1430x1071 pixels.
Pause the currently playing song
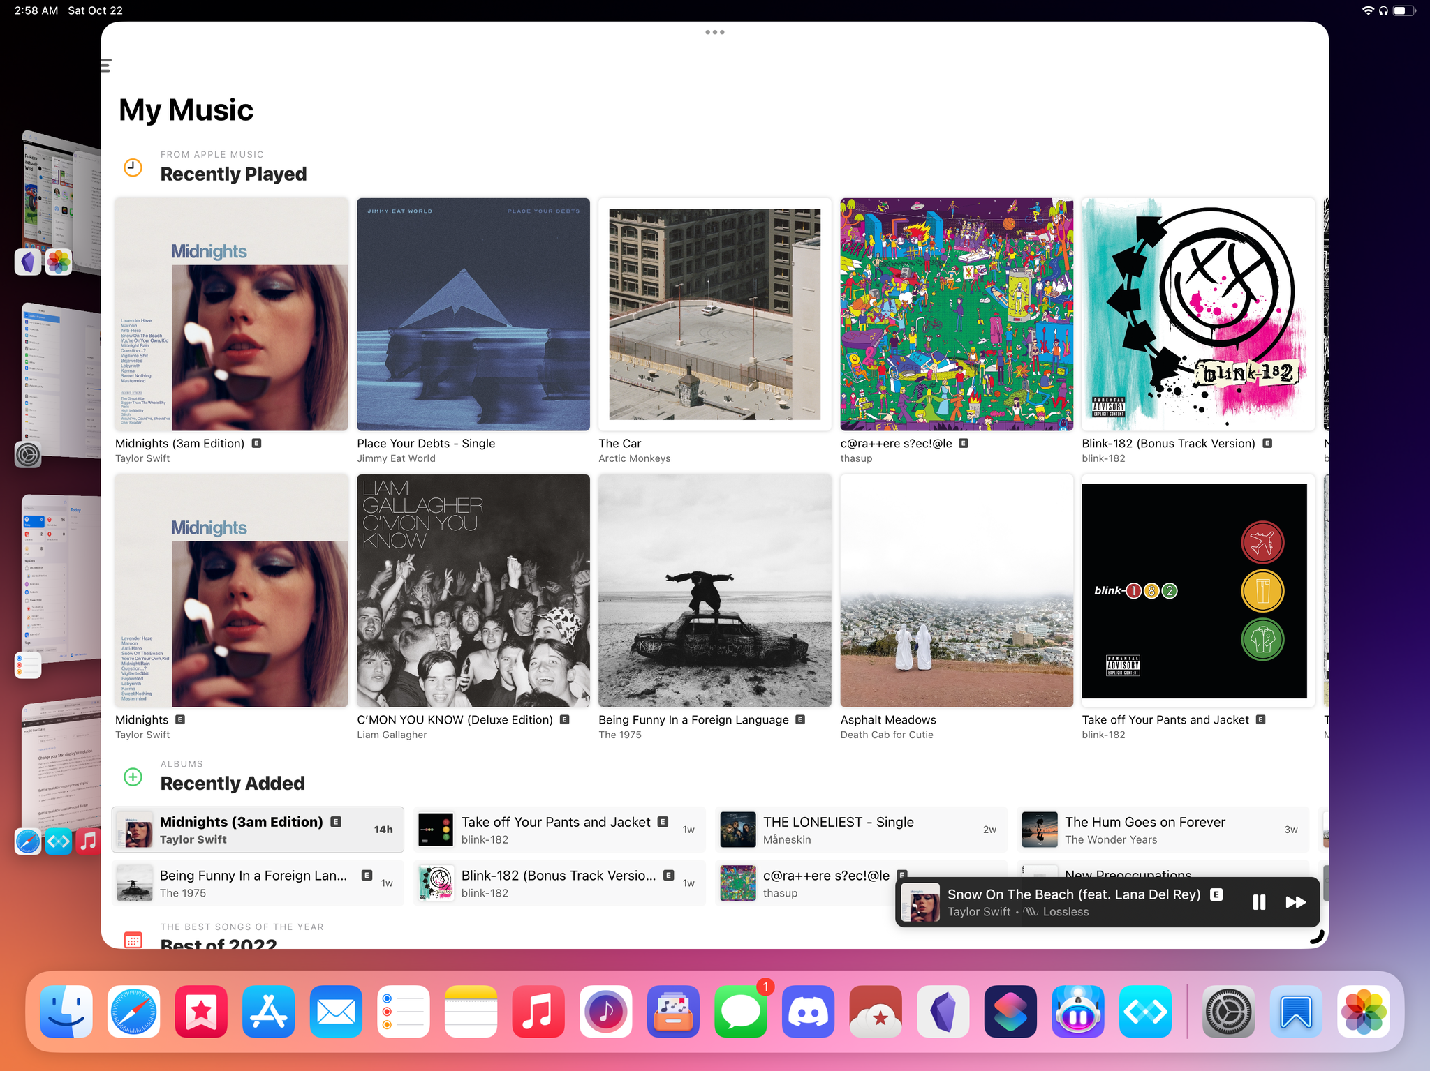tap(1259, 902)
